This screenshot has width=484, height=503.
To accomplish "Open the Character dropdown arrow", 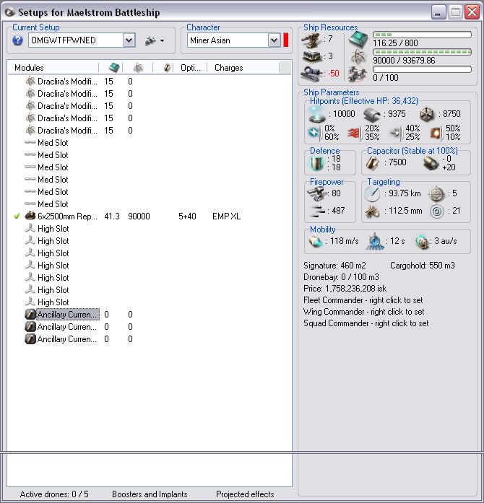I will (x=274, y=40).
